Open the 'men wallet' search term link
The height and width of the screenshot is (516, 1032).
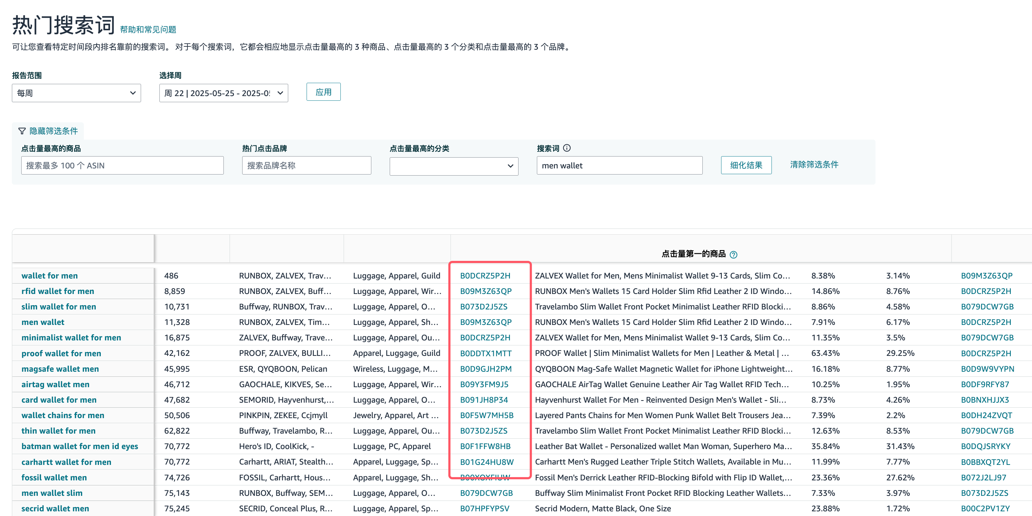tap(43, 322)
